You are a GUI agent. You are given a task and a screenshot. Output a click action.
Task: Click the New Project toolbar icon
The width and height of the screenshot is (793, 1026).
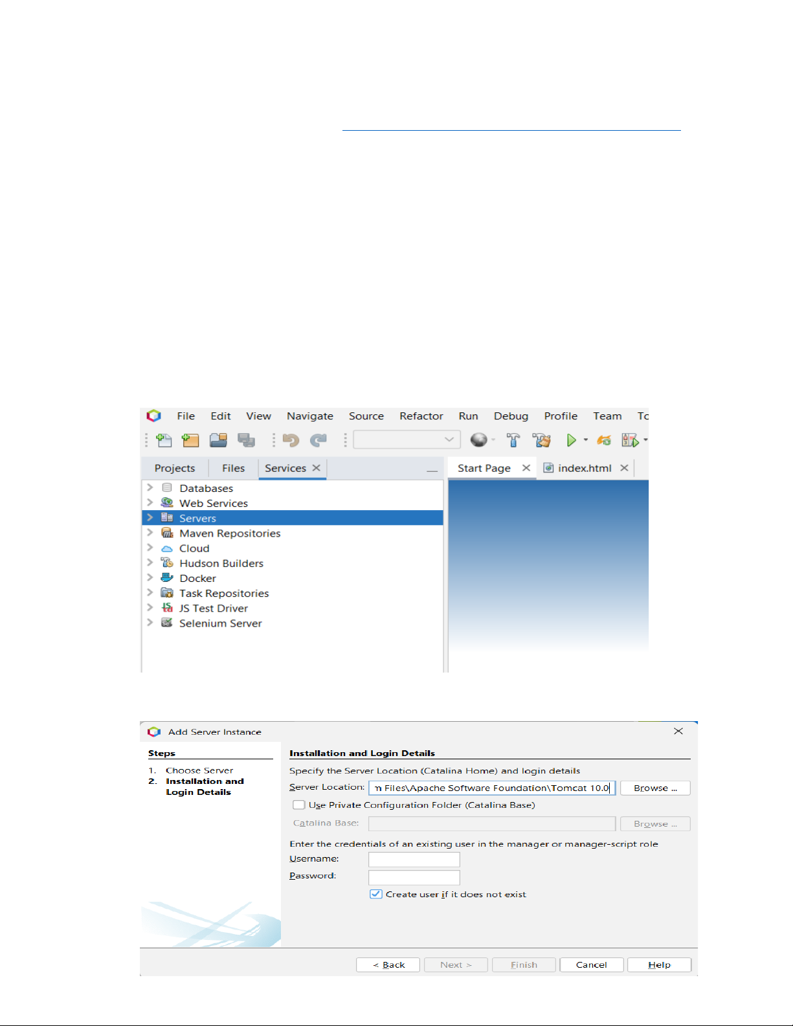(x=190, y=441)
